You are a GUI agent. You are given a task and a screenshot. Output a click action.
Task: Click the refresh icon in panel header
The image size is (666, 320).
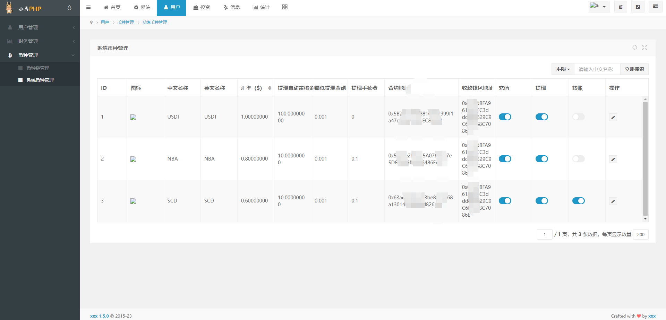point(634,47)
